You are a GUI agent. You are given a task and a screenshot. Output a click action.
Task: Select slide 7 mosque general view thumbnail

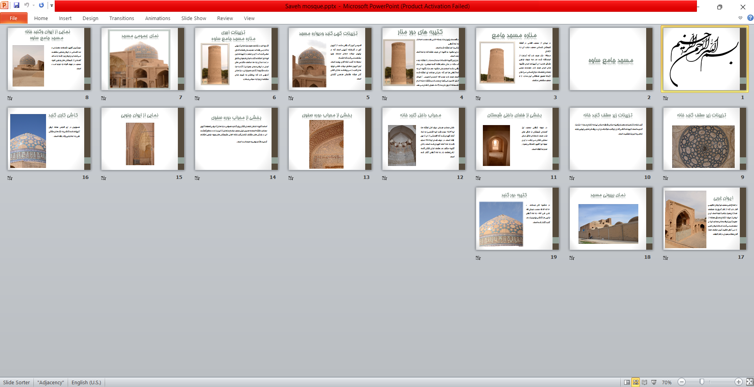click(x=142, y=59)
